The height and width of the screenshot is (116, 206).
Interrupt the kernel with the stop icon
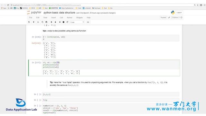pyautogui.click(x=63, y=22)
